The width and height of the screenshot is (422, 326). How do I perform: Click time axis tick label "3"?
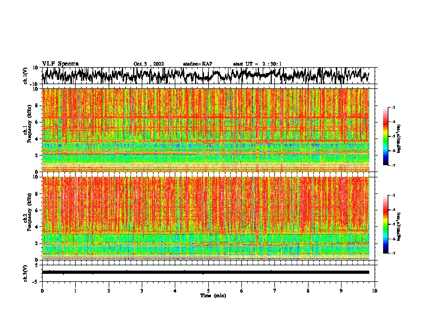[x=142, y=291]
